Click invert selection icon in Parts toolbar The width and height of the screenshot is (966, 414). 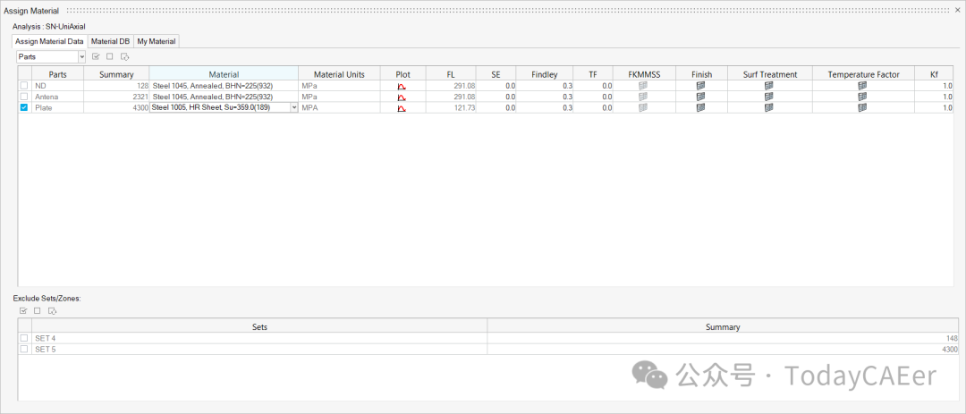tap(124, 56)
